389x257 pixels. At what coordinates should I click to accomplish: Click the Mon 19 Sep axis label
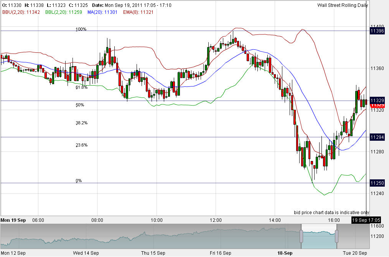pyautogui.click(x=13, y=220)
